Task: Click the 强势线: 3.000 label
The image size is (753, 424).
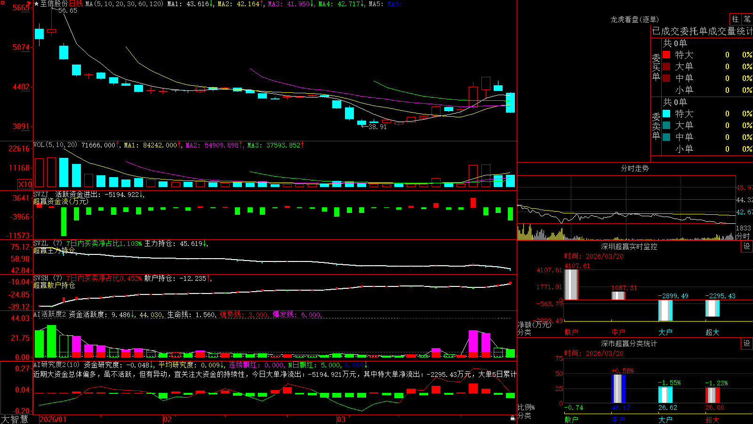Action: pyautogui.click(x=244, y=314)
